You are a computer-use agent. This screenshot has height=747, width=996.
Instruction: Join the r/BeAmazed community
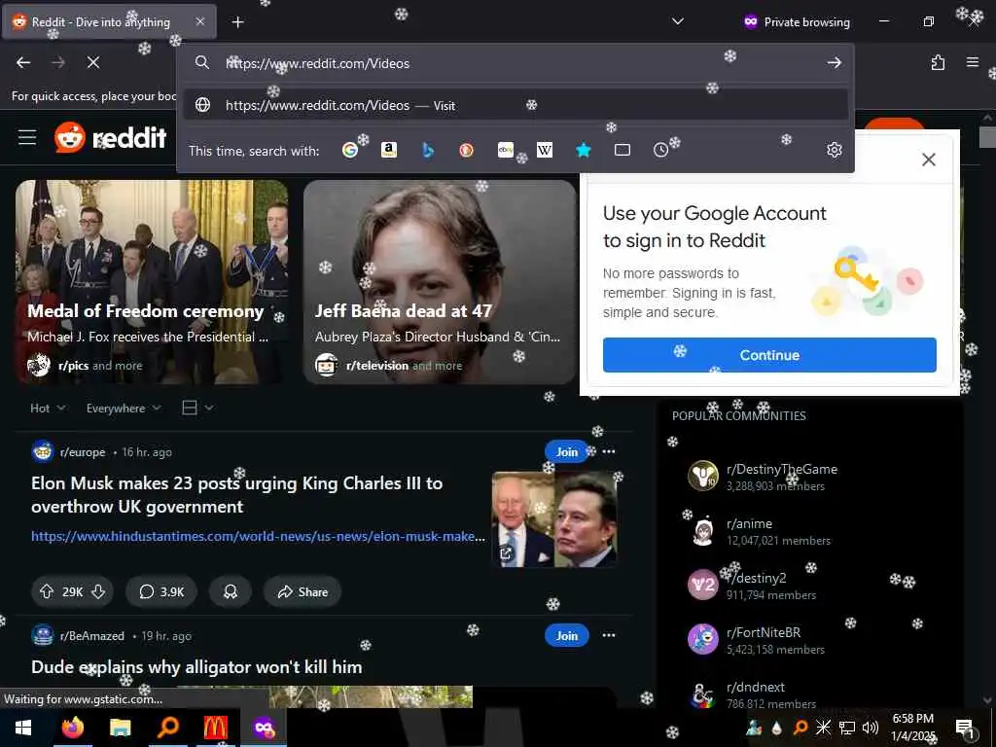click(567, 635)
